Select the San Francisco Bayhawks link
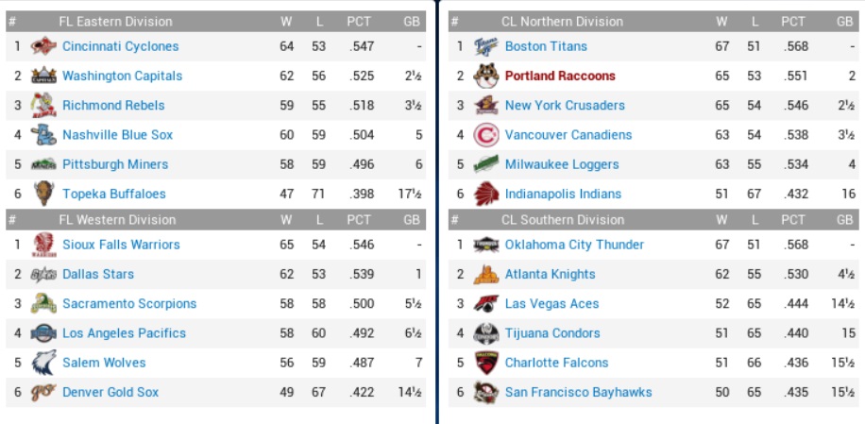This screenshot has width=865, height=424. pos(578,392)
